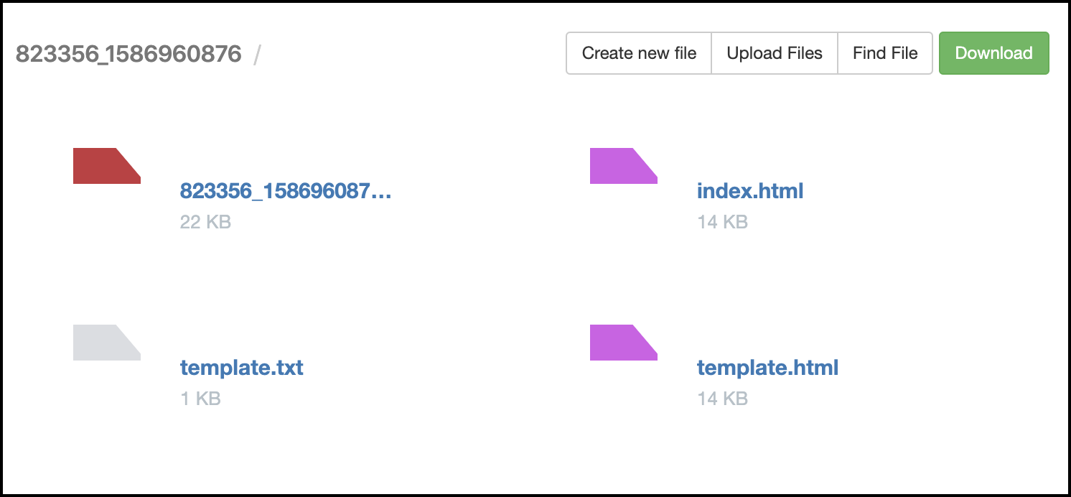Open the template.html file
The height and width of the screenshot is (497, 1071).
[x=767, y=368]
